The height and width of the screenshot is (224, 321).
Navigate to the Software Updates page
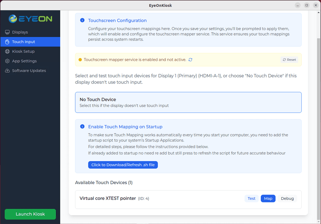tap(29, 70)
